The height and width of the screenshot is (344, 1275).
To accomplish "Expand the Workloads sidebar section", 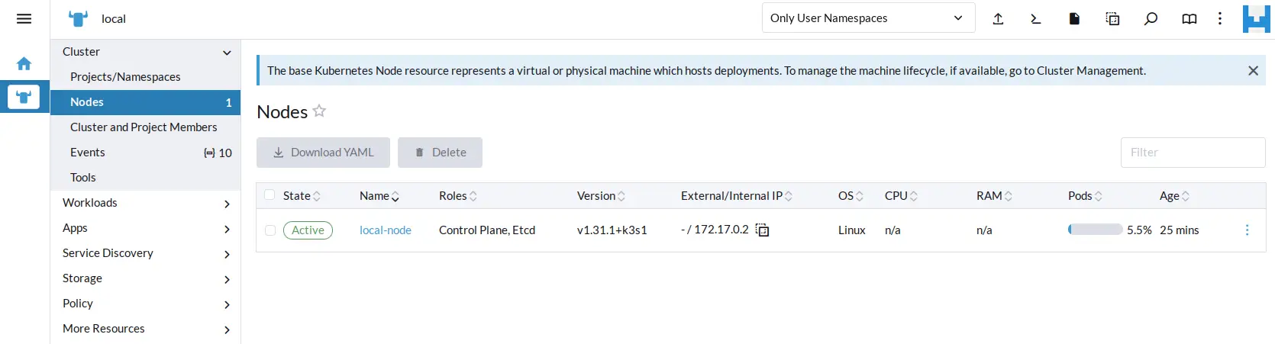I will tap(145, 203).
